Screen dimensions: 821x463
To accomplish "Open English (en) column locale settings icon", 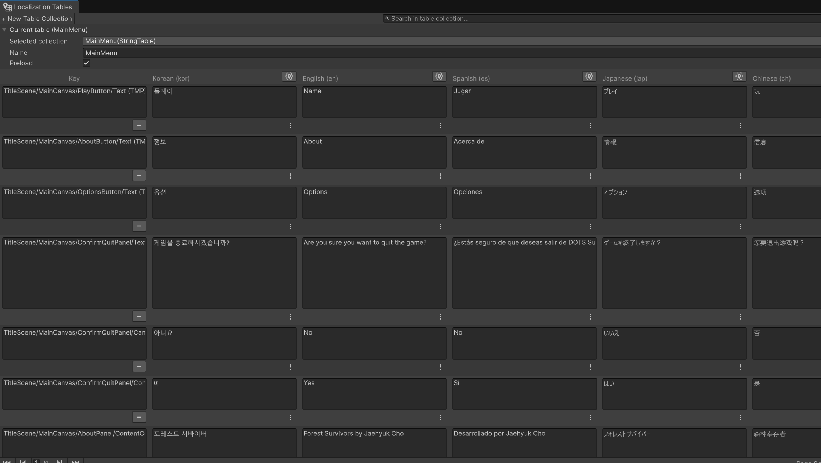I will [439, 76].
